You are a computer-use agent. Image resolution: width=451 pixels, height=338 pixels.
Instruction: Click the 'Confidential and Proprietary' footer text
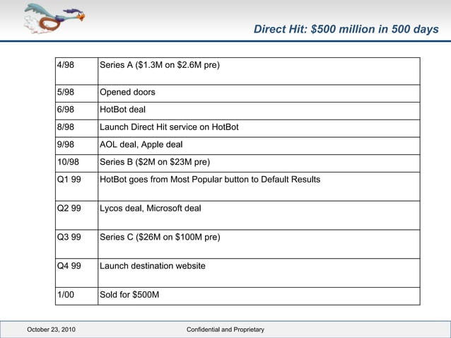point(225,330)
